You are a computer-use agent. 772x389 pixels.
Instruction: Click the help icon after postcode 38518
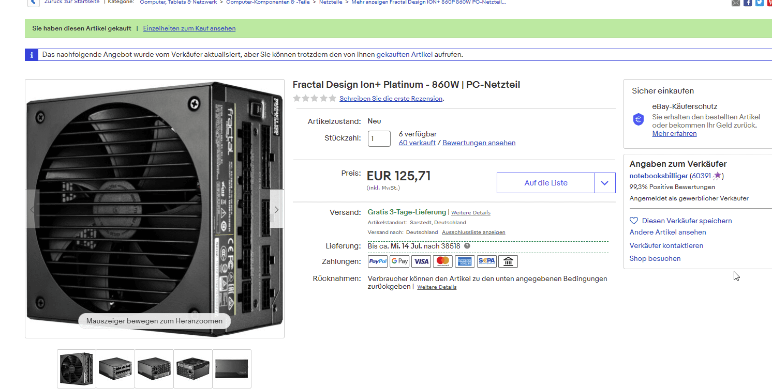click(x=467, y=246)
